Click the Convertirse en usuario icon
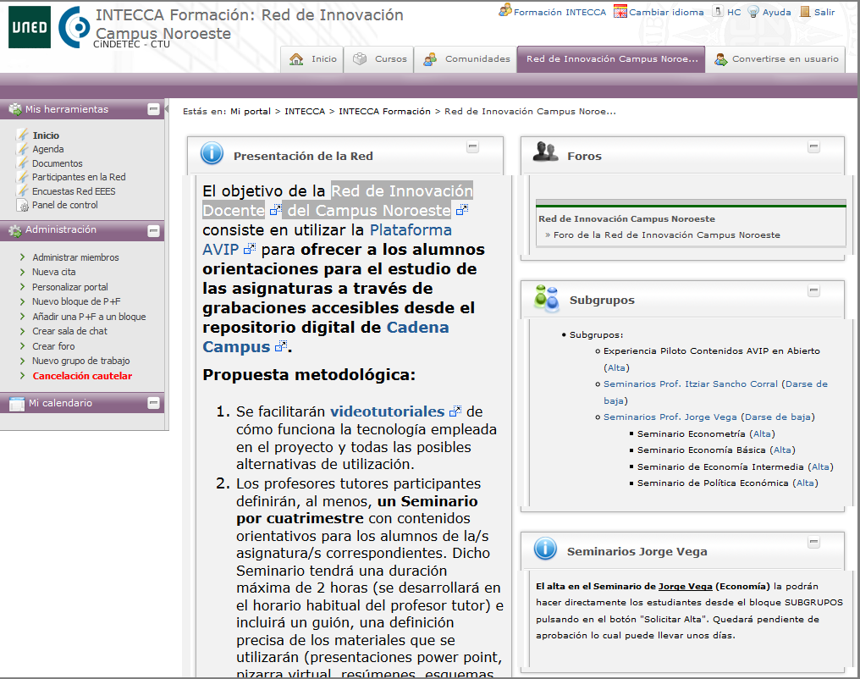The width and height of the screenshot is (860, 679). tap(720, 59)
